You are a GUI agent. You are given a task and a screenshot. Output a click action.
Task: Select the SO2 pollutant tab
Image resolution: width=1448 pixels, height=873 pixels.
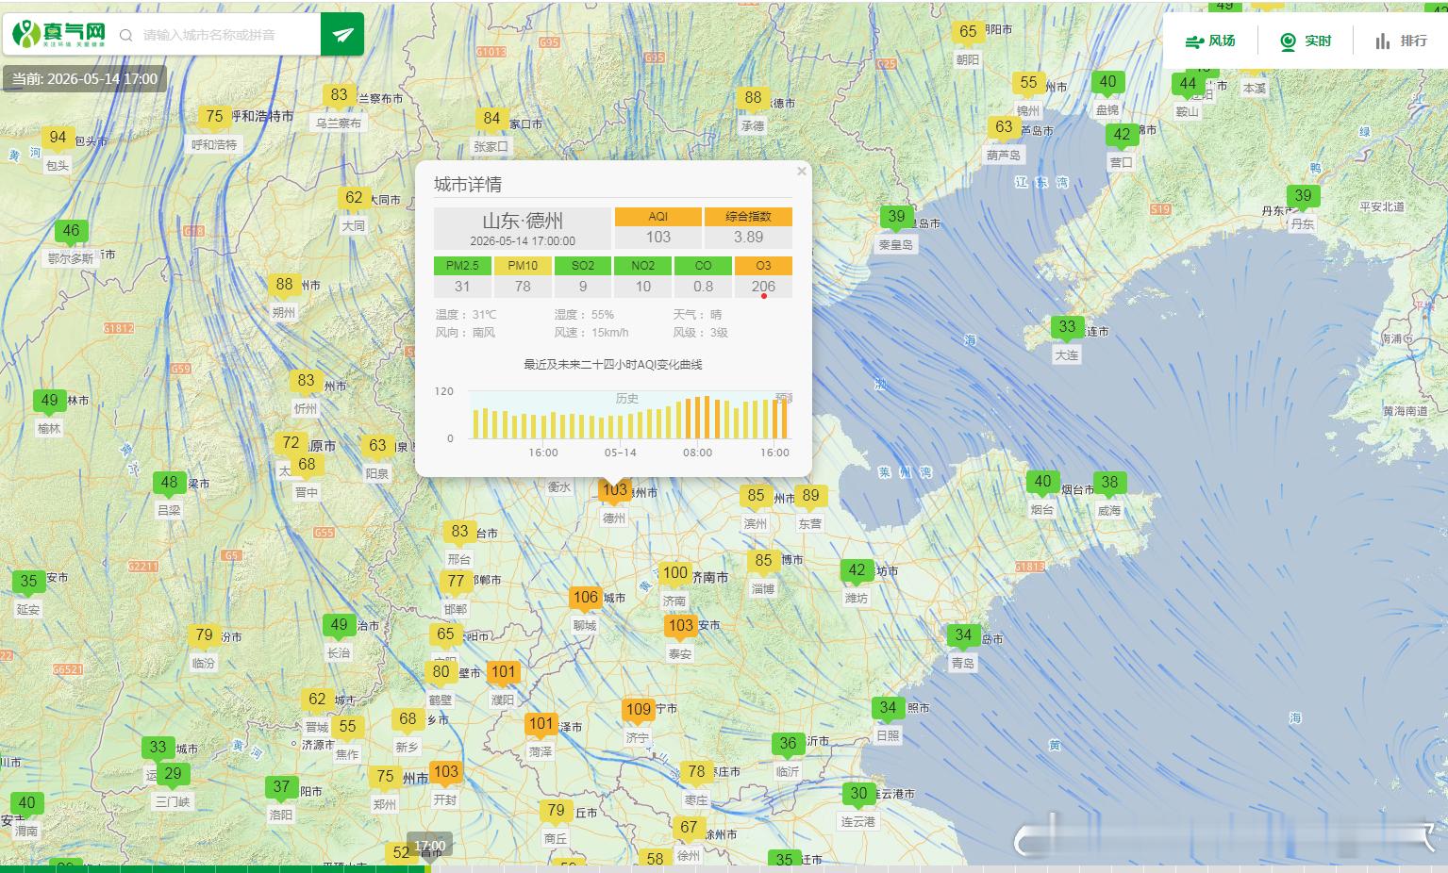coord(583,266)
